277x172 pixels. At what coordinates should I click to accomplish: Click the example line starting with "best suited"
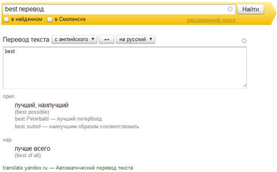tap(76, 127)
